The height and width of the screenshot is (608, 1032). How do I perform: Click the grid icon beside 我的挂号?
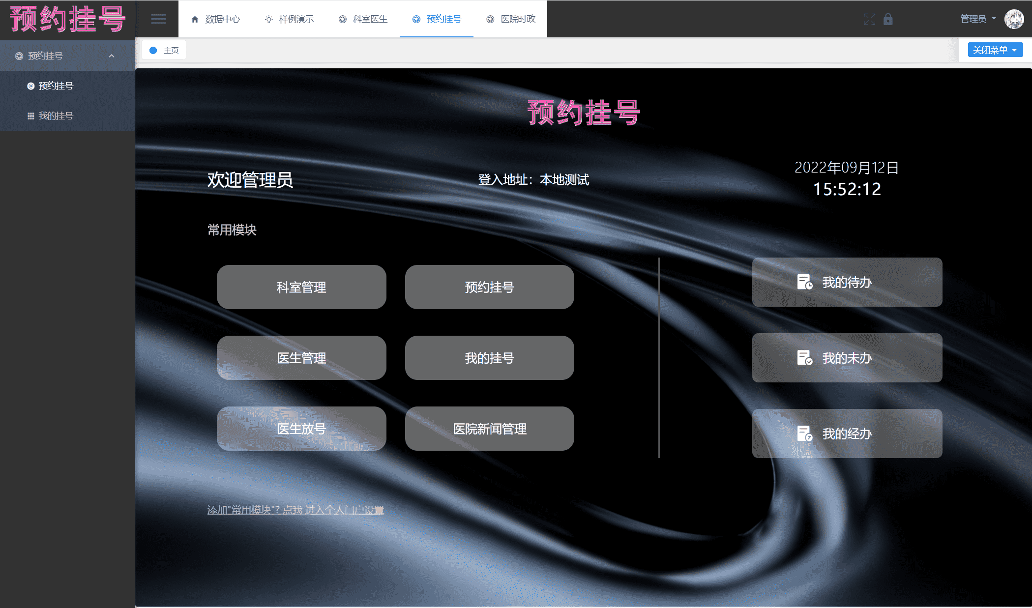click(x=30, y=116)
